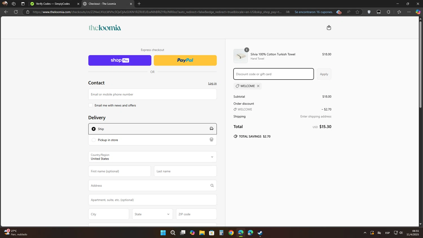Click the First name field
Screen dimensions: 423x238
[120, 171]
